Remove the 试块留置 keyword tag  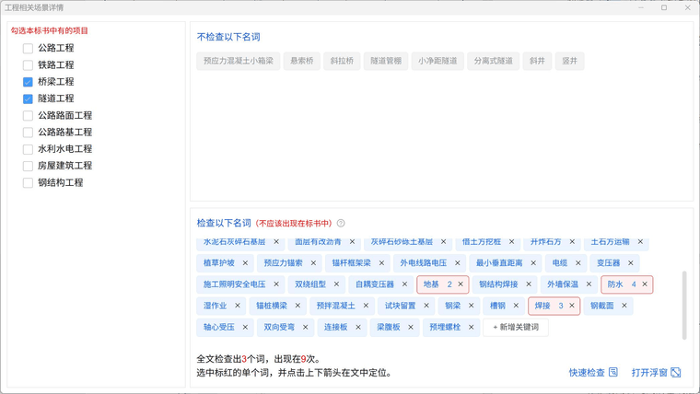426,306
